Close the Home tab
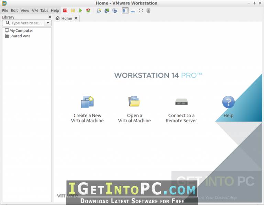This screenshot has width=264, height=205. pos(76,18)
